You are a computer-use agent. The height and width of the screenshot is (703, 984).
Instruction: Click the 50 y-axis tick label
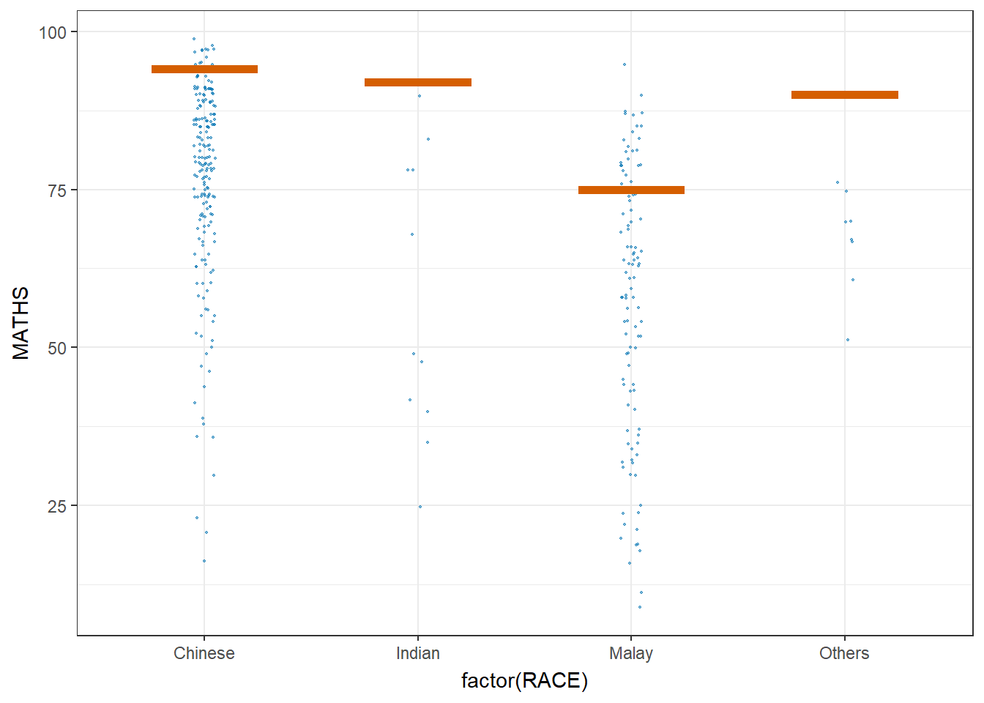57,348
